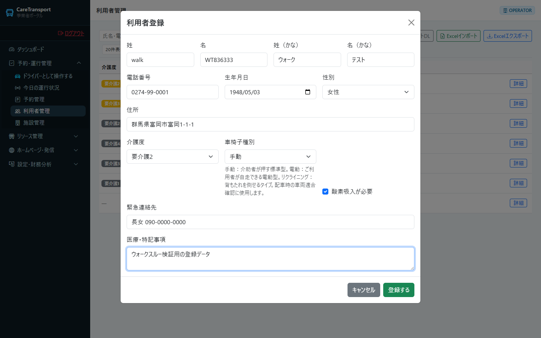
Task: Go to 予約管理 in the sidebar
Action: click(48, 99)
